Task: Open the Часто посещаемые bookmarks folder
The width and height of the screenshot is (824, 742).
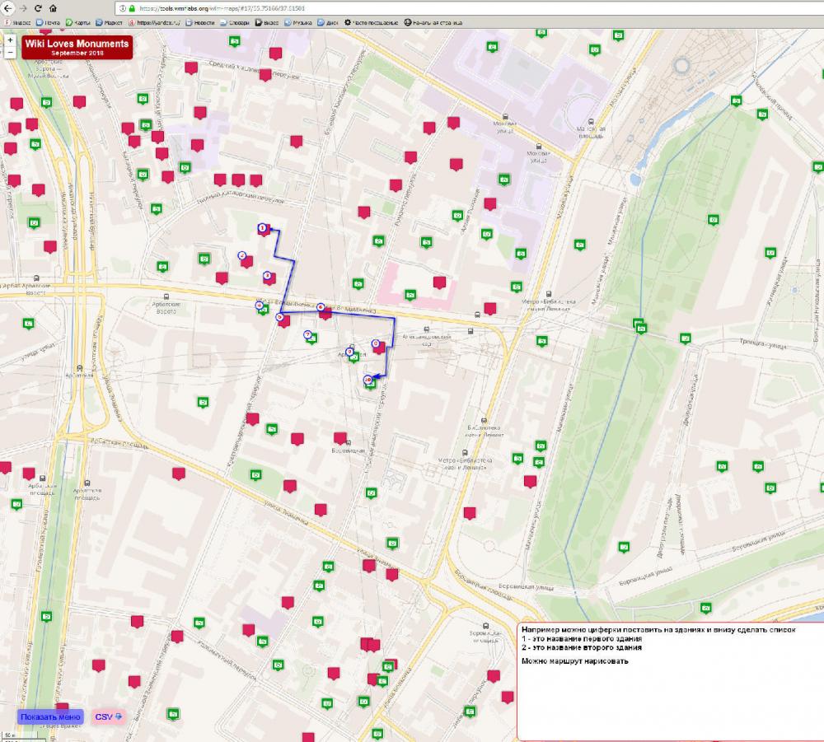Action: click(372, 22)
